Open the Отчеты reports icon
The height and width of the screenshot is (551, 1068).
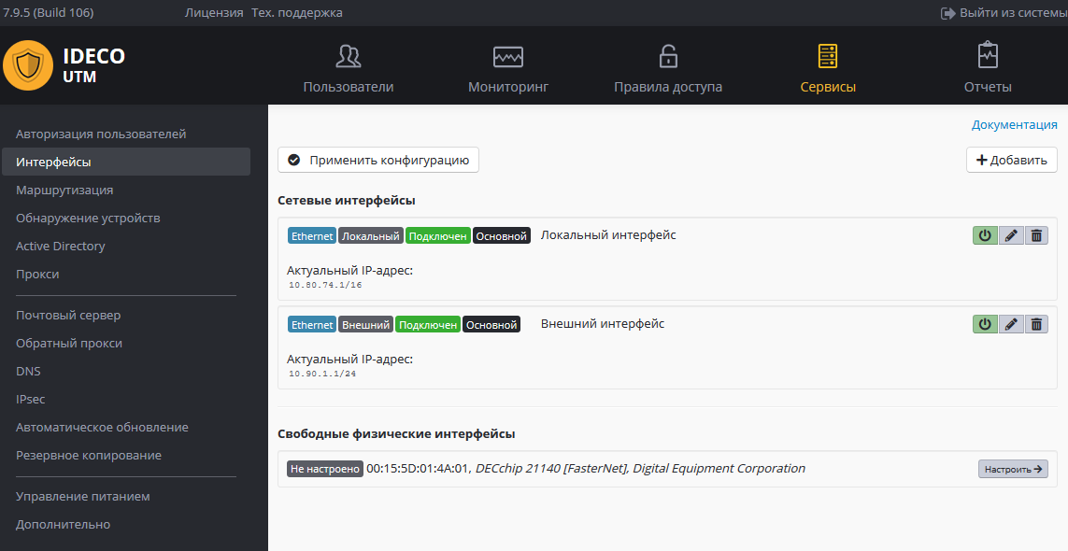pyautogui.click(x=988, y=56)
